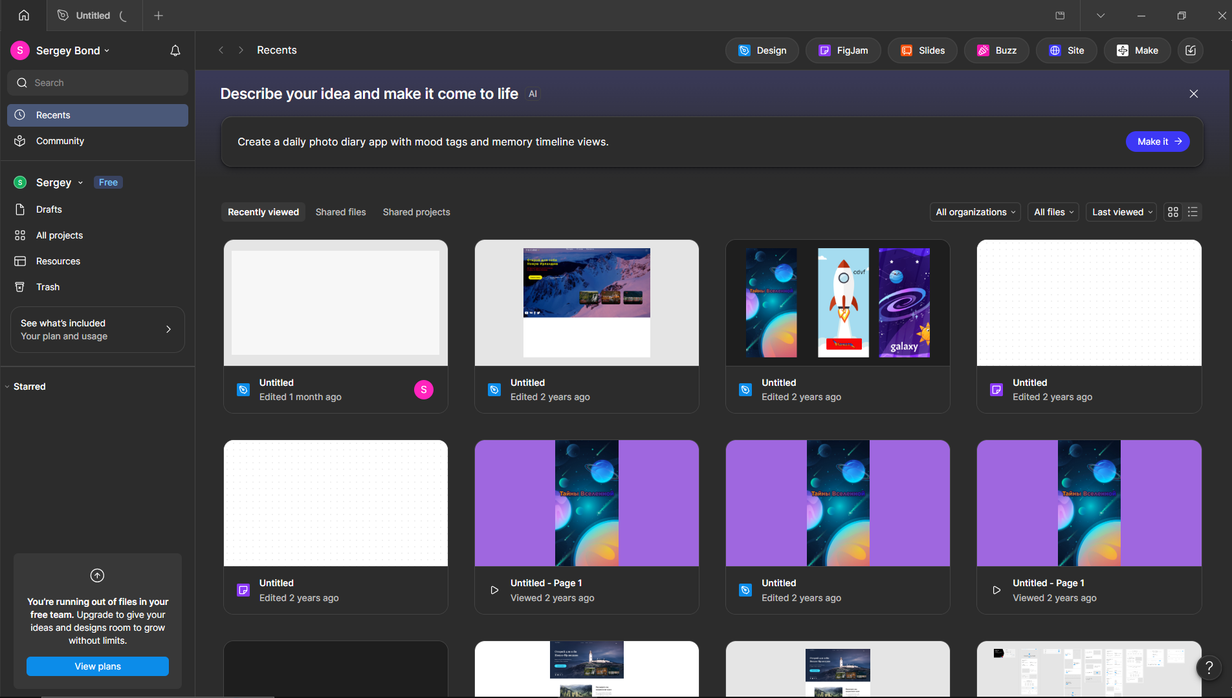Open All projects in the sidebar

pos(98,235)
